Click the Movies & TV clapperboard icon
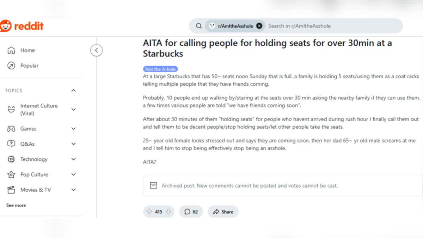Screen dimensions: 423x238 pos(11,190)
